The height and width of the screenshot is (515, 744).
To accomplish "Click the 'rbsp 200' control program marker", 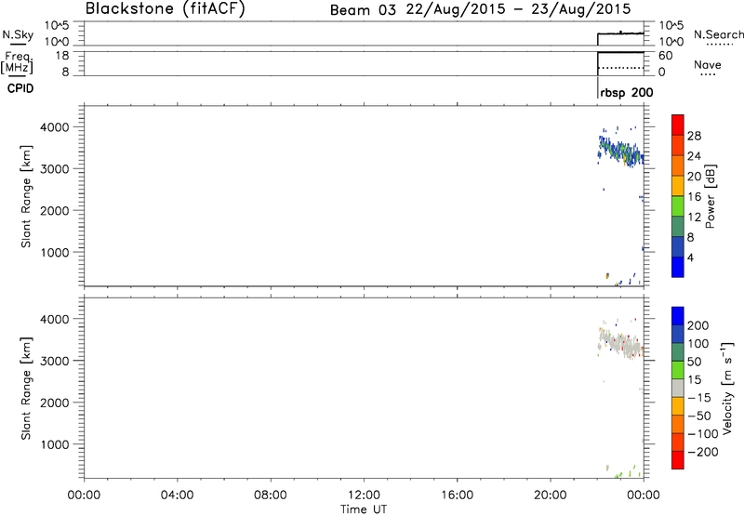I will pyautogui.click(x=626, y=93).
